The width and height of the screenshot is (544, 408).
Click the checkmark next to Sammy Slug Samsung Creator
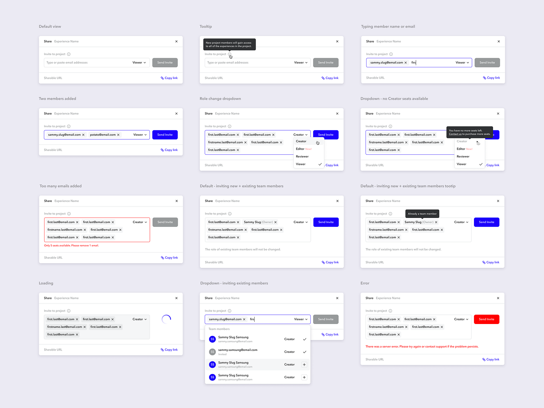coord(304,339)
